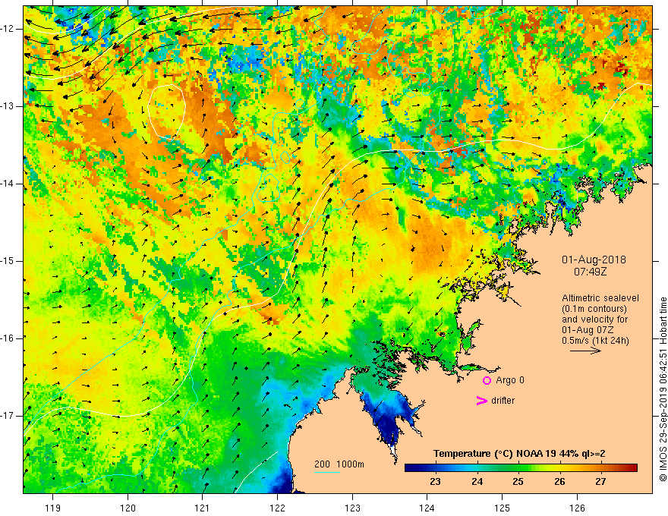668x516 pixels.
Task: Click the 0.5m/s velocity scale arrow
Action: pos(585,351)
